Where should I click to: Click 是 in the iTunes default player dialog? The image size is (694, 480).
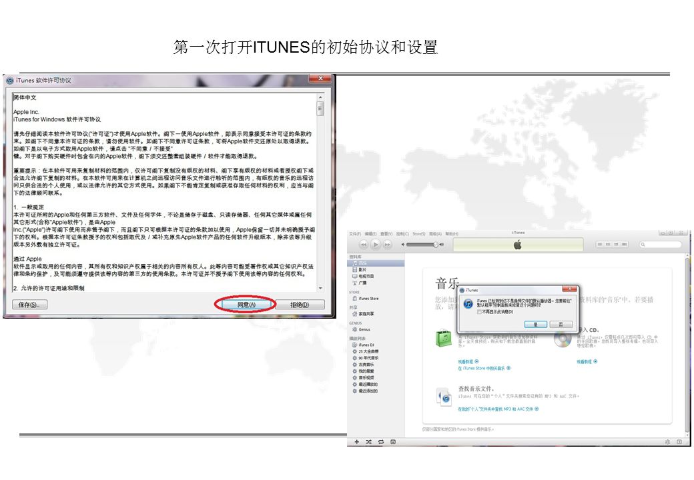(536, 325)
